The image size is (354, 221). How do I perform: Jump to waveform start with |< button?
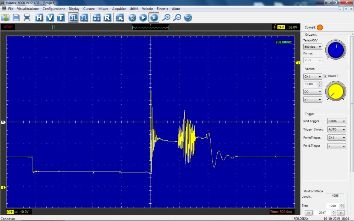point(308,213)
